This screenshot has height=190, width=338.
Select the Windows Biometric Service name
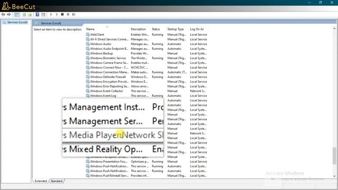(x=108, y=58)
